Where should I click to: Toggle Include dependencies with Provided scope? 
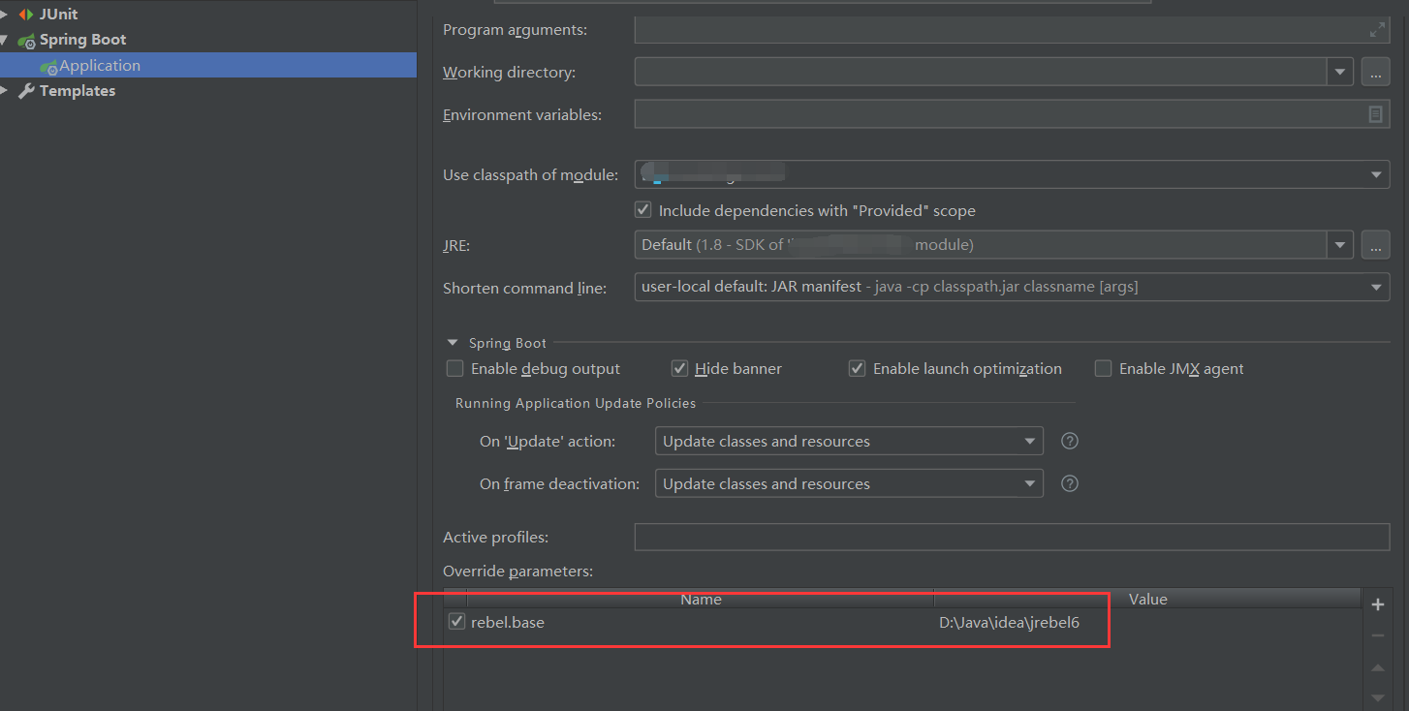(642, 209)
